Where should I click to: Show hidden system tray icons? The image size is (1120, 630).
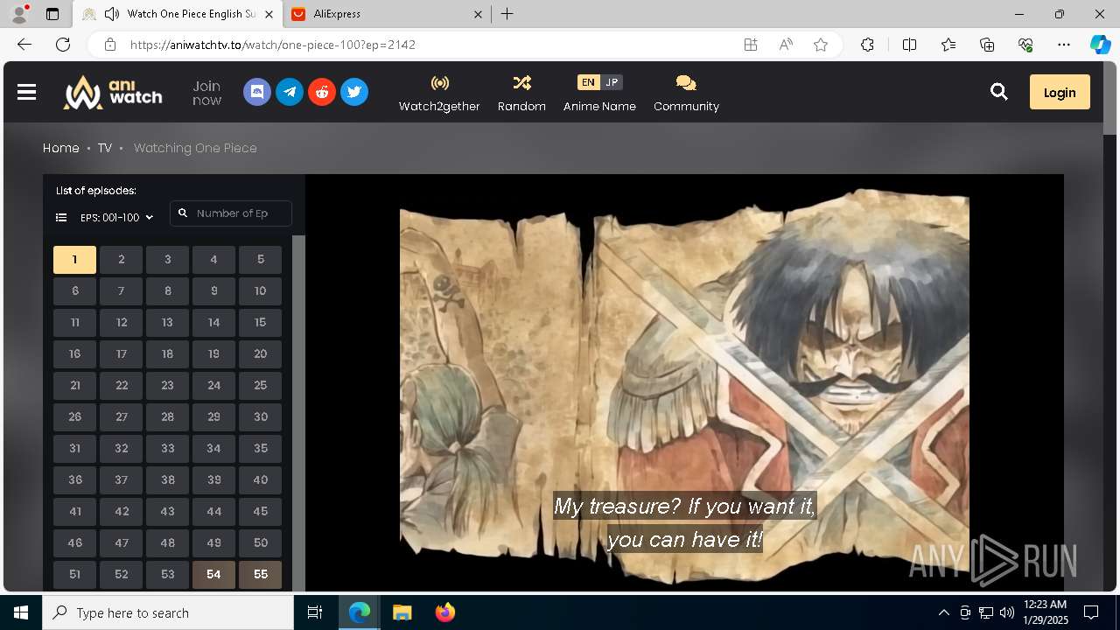point(943,612)
